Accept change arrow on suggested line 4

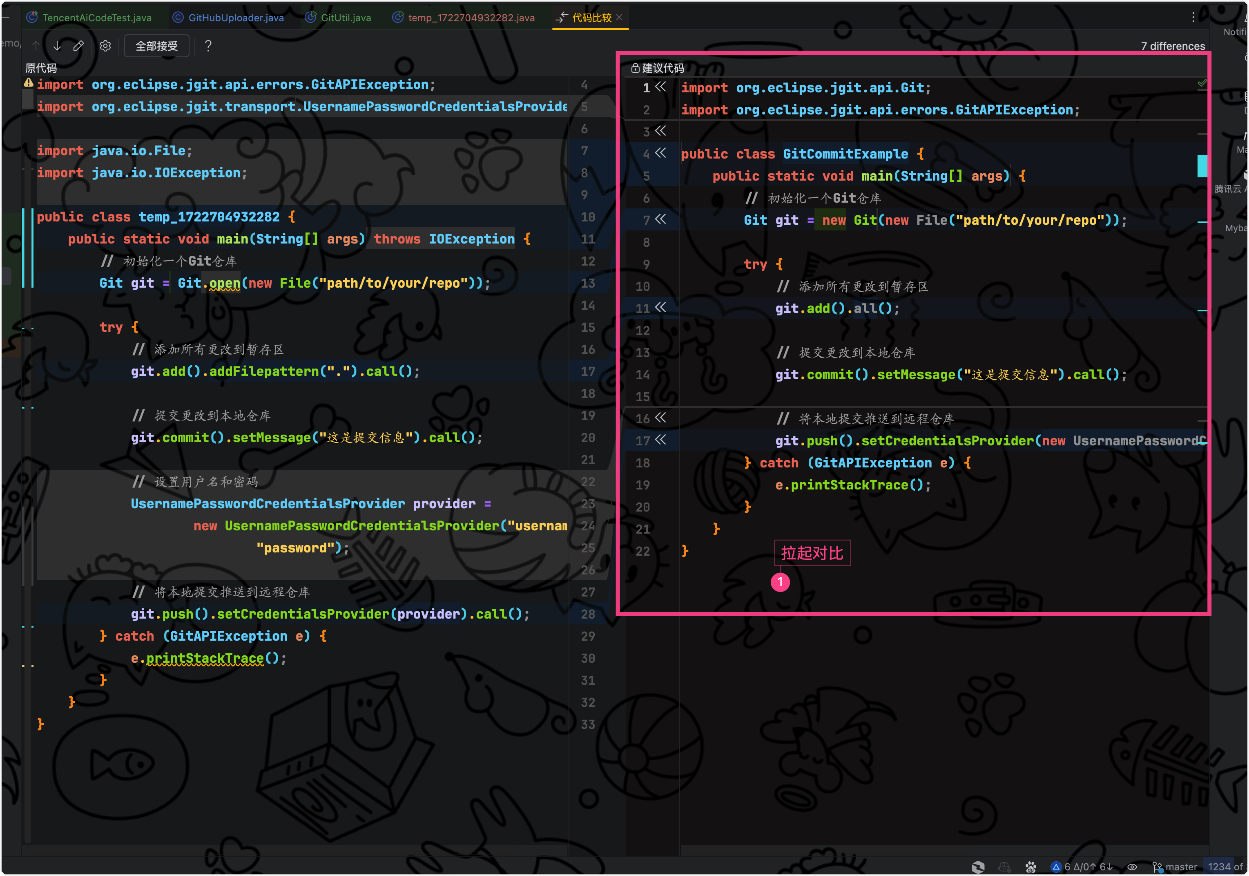coord(660,153)
